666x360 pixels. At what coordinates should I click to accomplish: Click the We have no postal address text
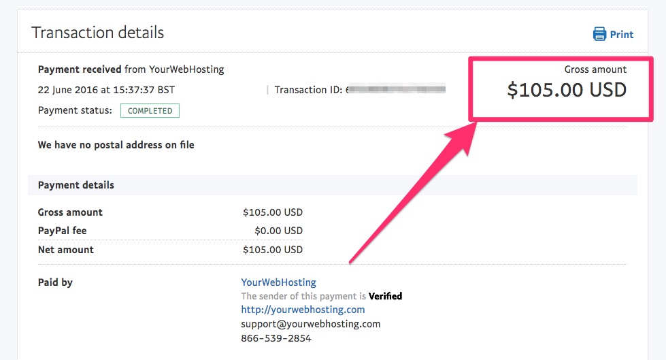tap(116, 145)
